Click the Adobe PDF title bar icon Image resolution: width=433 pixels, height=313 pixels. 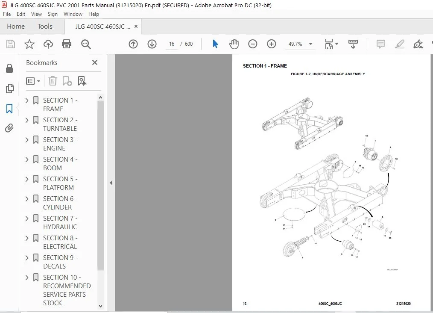4,5
